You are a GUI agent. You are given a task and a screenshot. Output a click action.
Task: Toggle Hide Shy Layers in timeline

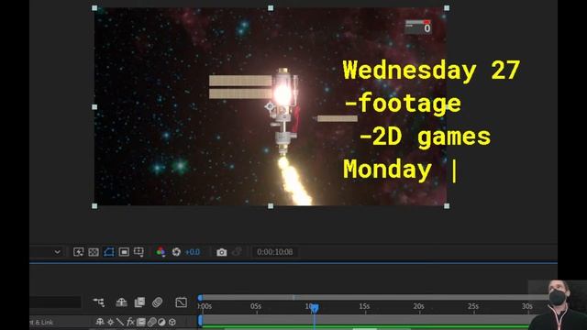point(121,302)
